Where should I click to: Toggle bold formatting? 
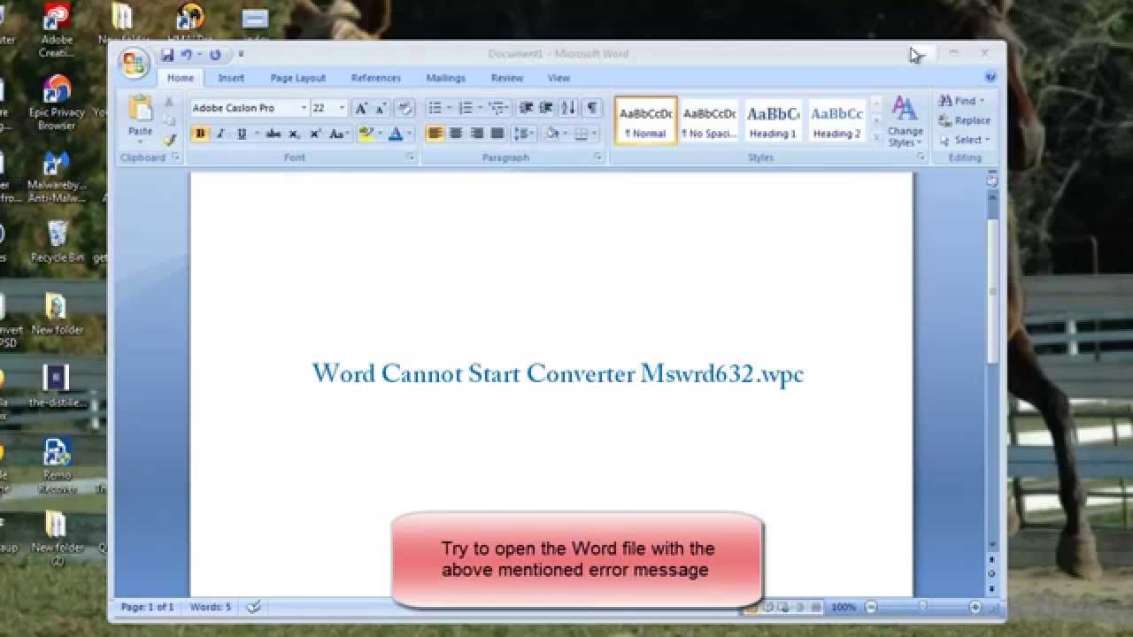200,134
